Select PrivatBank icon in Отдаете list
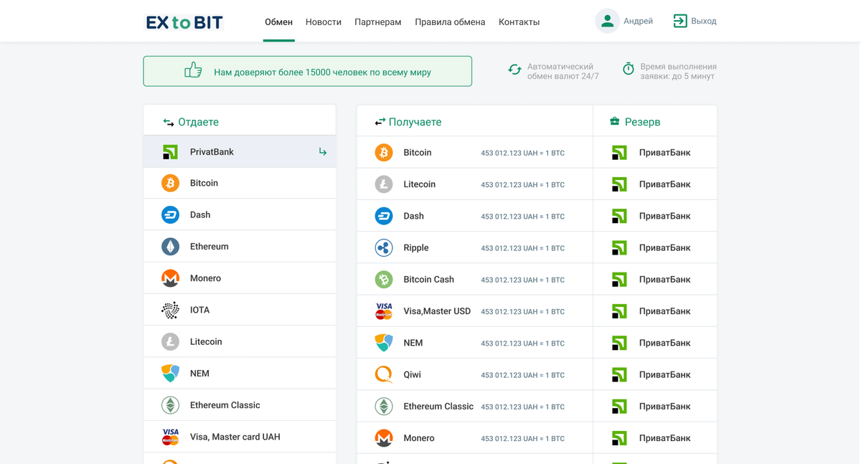Screen dimensions: 861x464 click(170, 152)
